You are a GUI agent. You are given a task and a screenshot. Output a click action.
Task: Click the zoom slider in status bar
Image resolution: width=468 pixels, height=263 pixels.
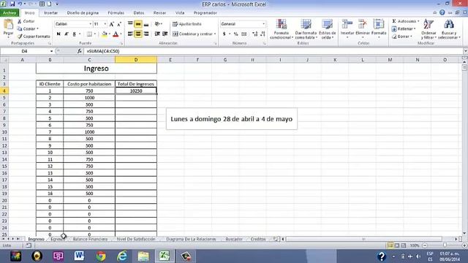click(445, 245)
